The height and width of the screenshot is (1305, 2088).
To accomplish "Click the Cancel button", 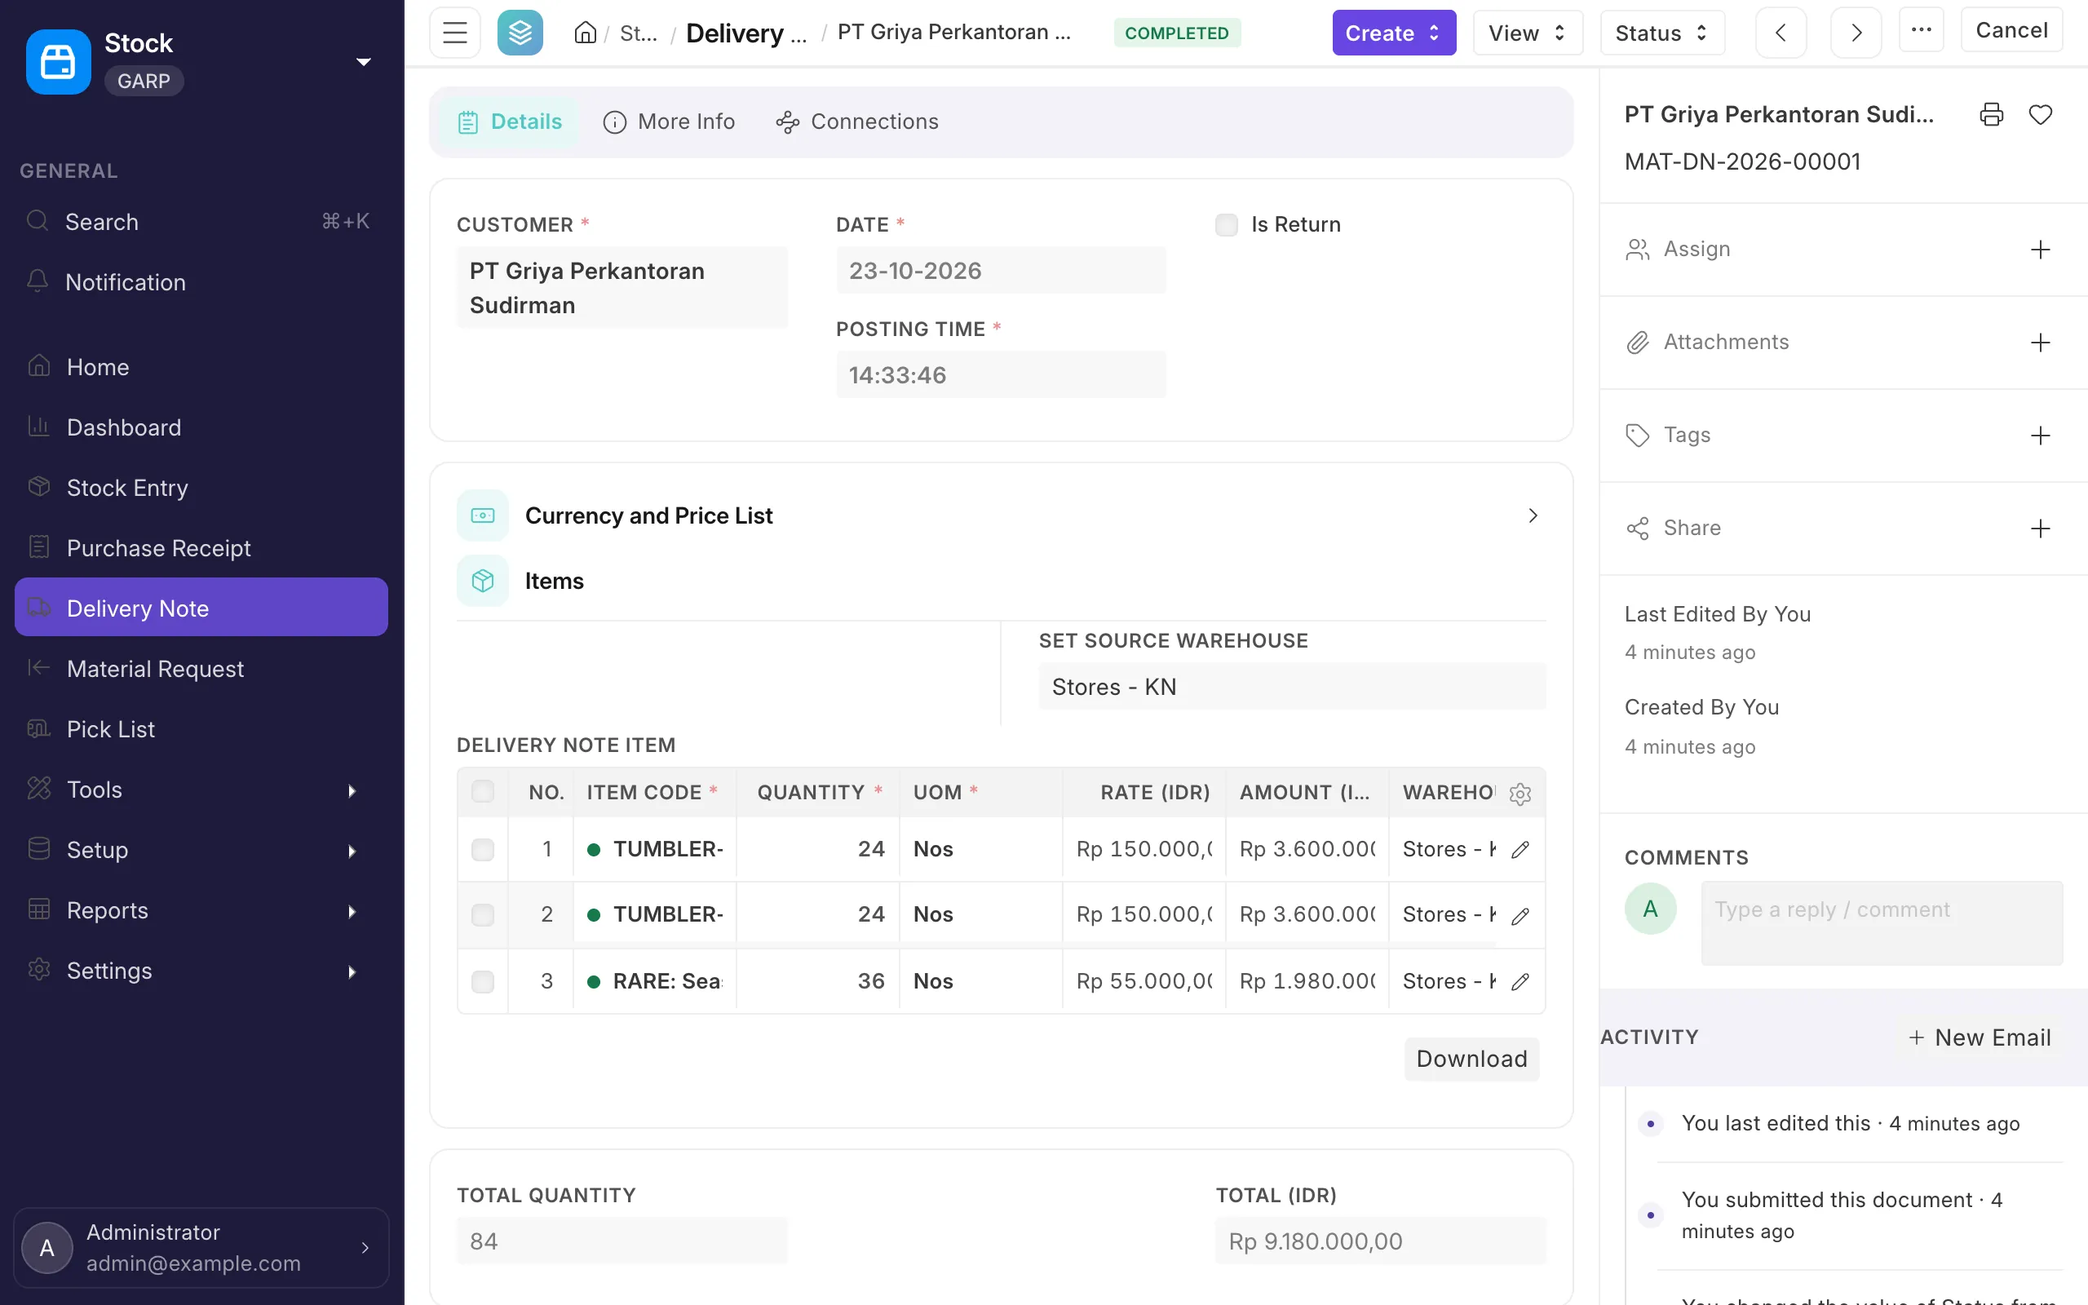I will click(x=2011, y=30).
